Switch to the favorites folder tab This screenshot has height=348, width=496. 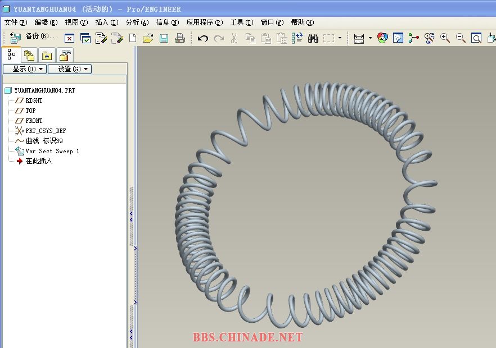click(47, 56)
